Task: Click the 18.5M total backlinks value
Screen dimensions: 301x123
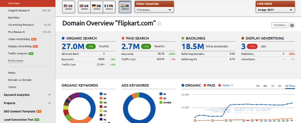Action: click(193, 46)
